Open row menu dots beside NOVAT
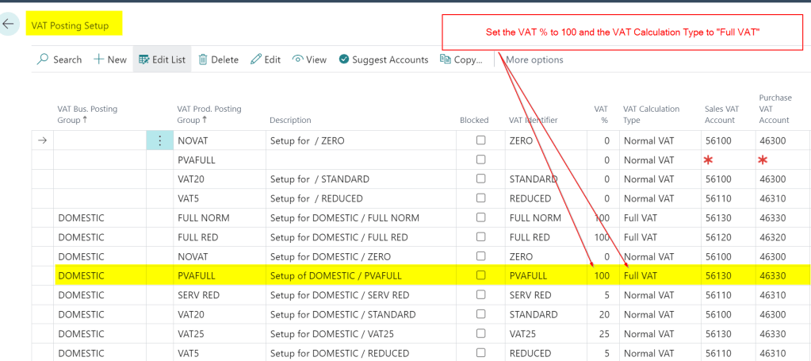 click(159, 140)
